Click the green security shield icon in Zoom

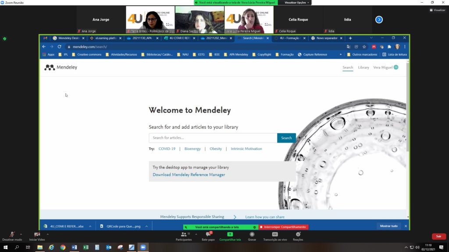[4, 38]
